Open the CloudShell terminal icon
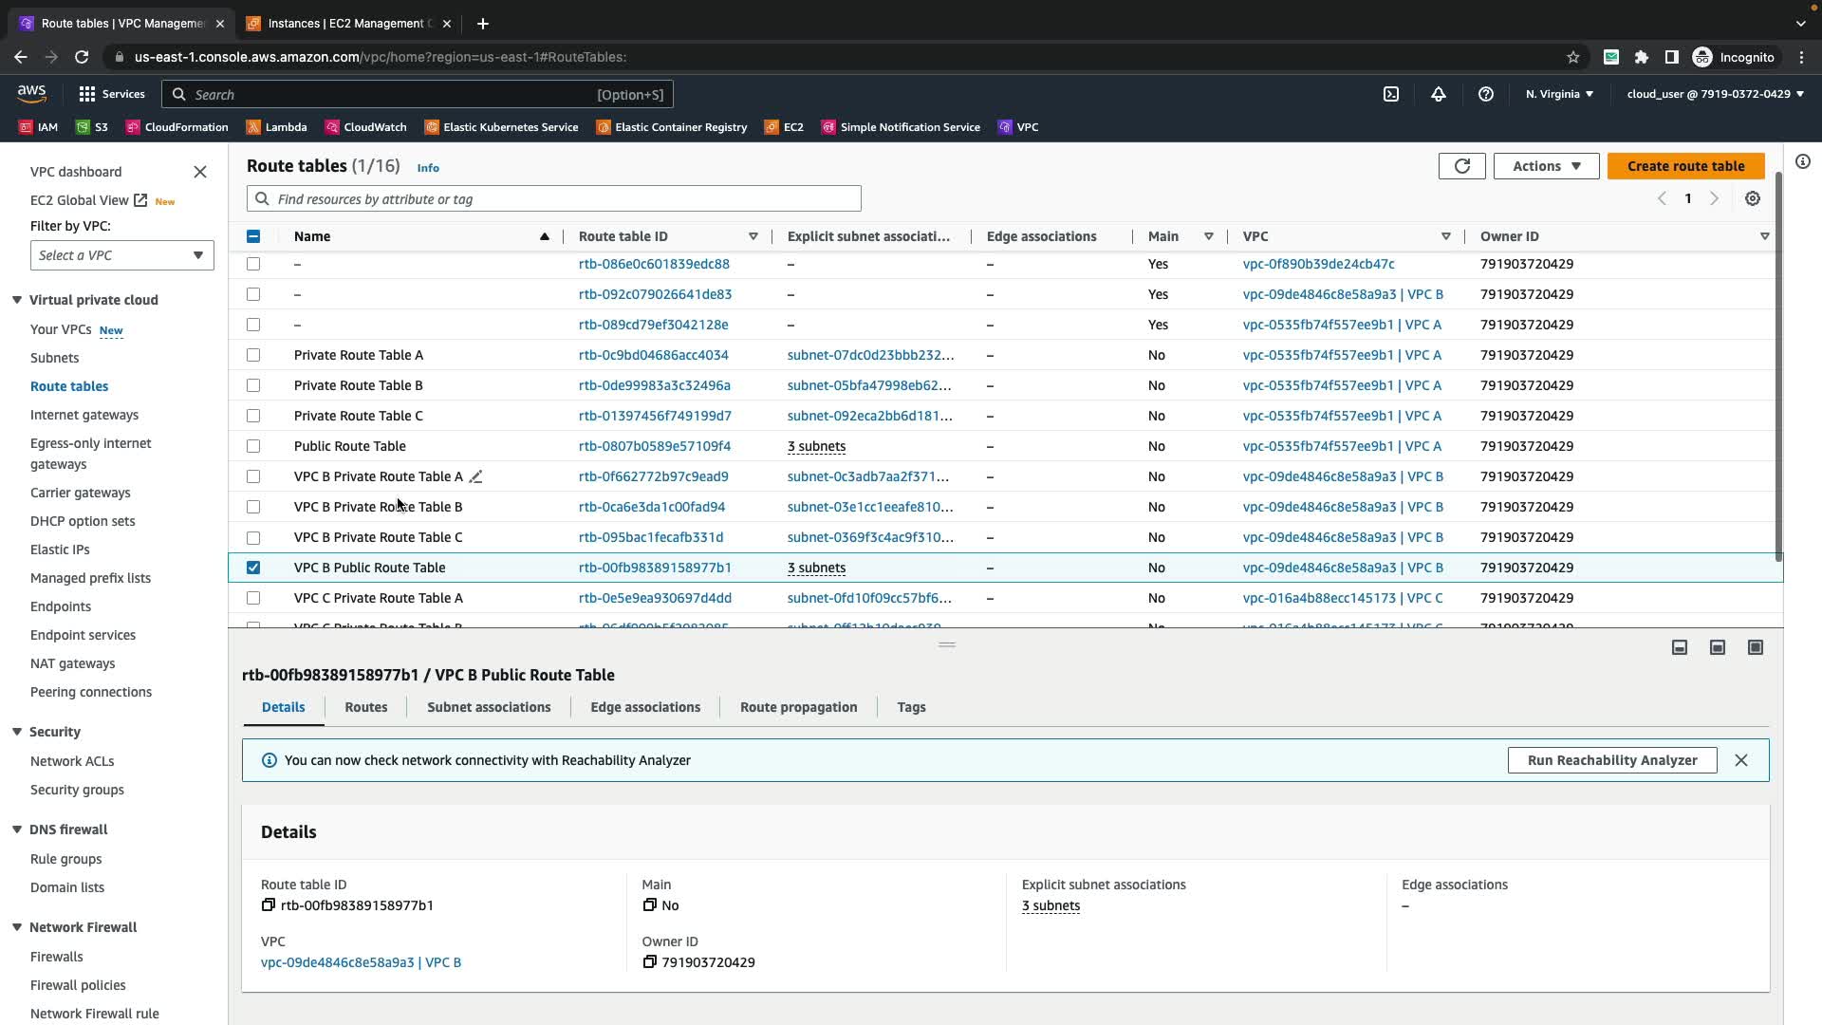The image size is (1822, 1025). pyautogui.click(x=1390, y=94)
